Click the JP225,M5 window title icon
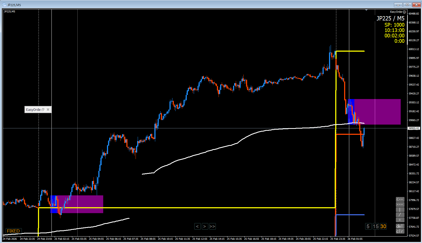The image size is (422, 243). pyautogui.click(x=4, y=5)
